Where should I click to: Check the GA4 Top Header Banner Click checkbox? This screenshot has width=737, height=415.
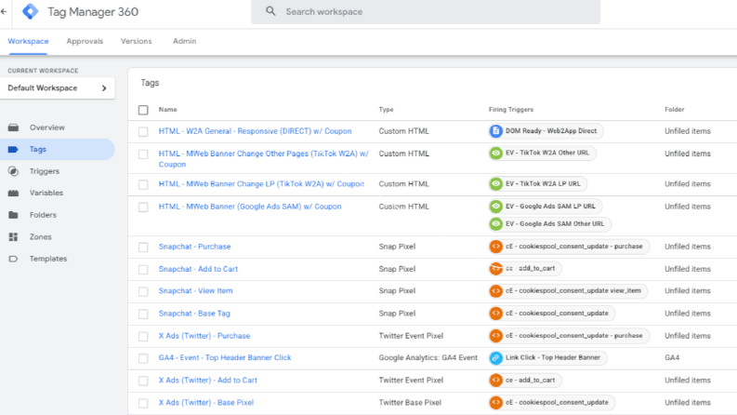tap(143, 358)
